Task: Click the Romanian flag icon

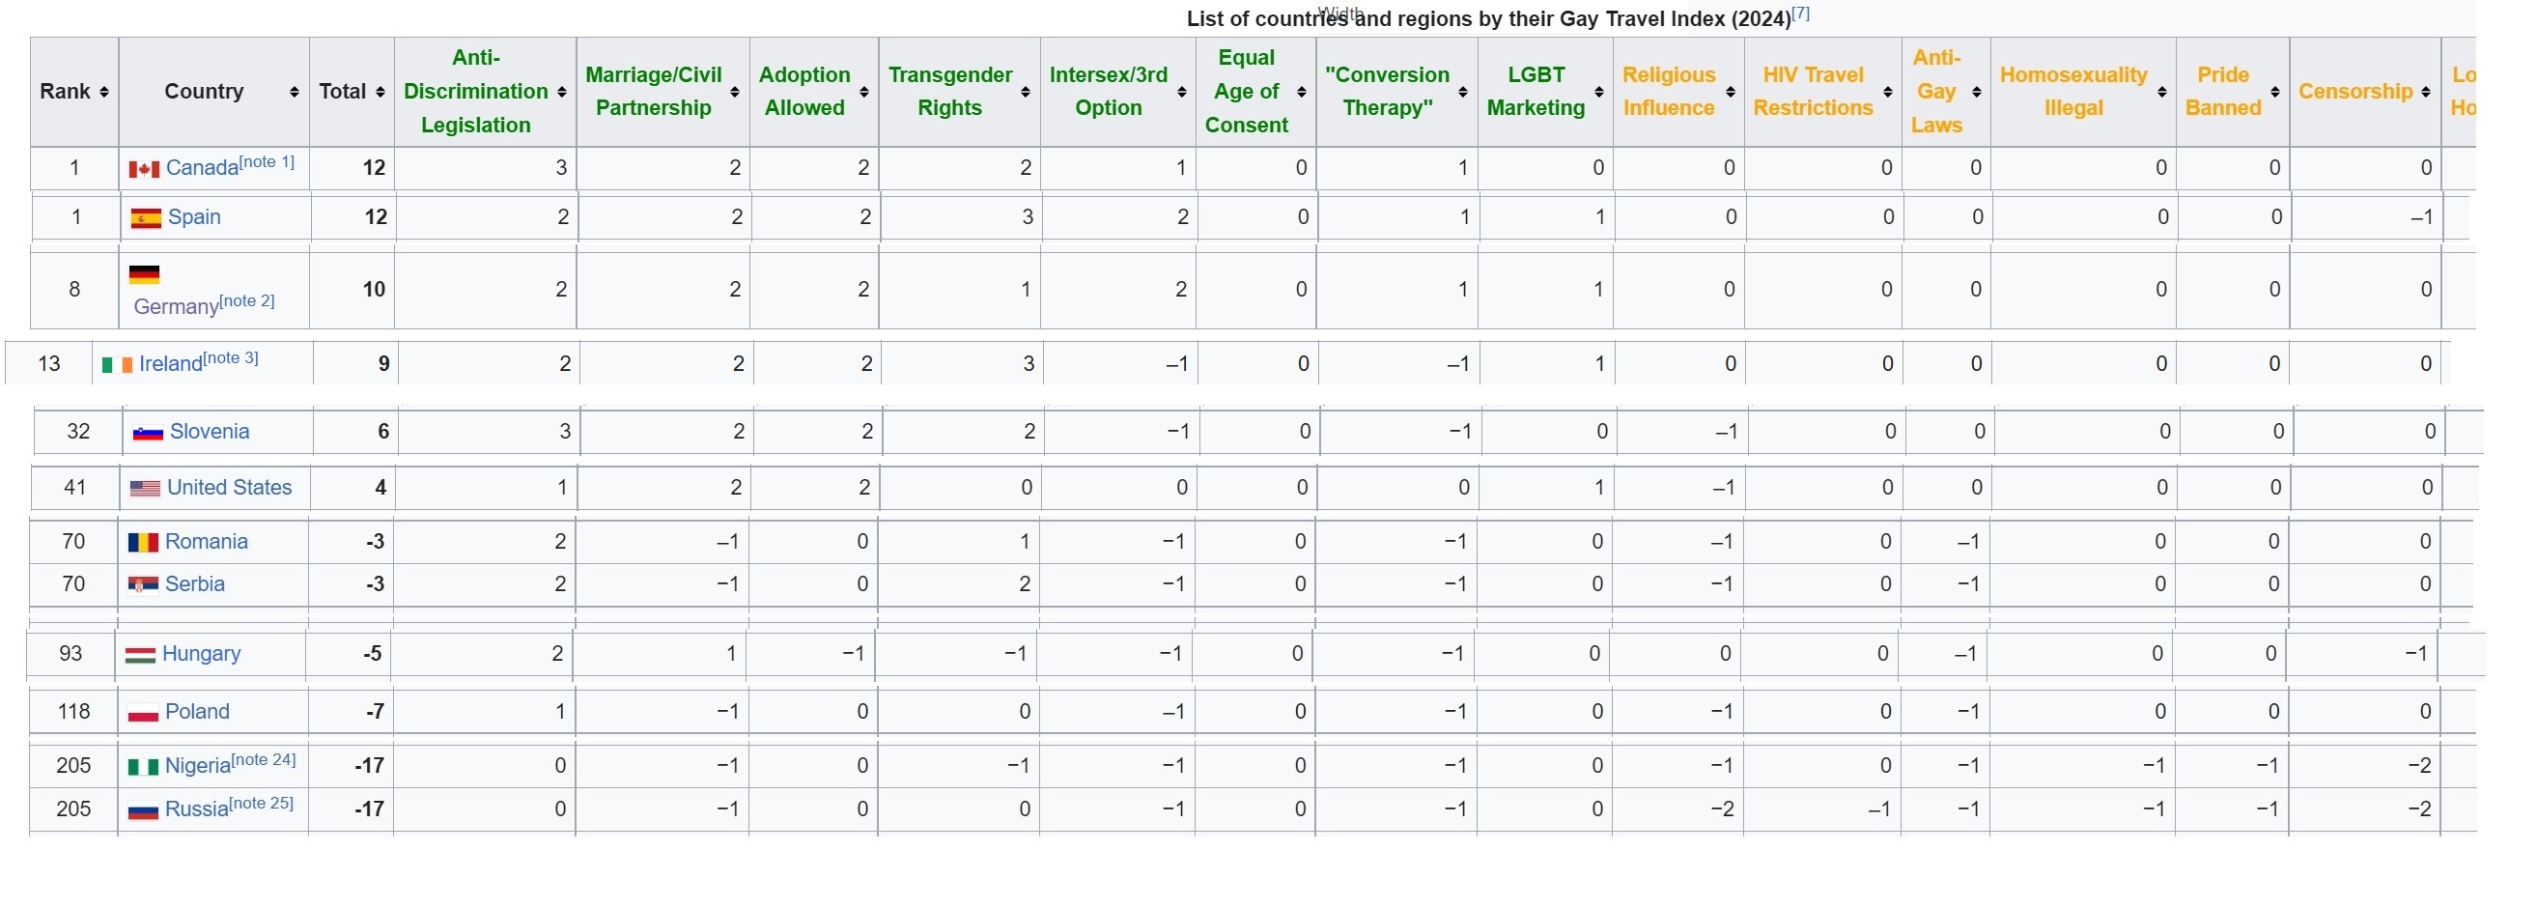Action: 143,543
